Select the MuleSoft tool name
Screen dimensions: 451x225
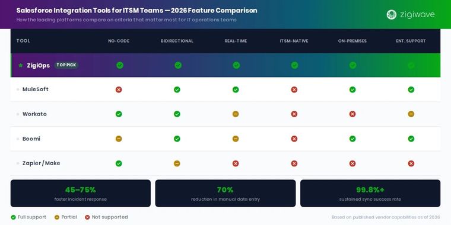click(36, 89)
